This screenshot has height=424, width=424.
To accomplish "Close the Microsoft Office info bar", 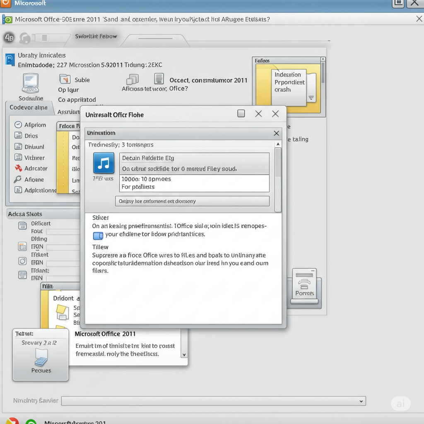I will [419, 19].
